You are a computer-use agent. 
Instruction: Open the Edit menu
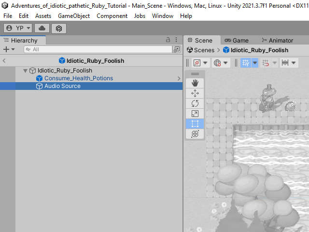tap(24, 16)
